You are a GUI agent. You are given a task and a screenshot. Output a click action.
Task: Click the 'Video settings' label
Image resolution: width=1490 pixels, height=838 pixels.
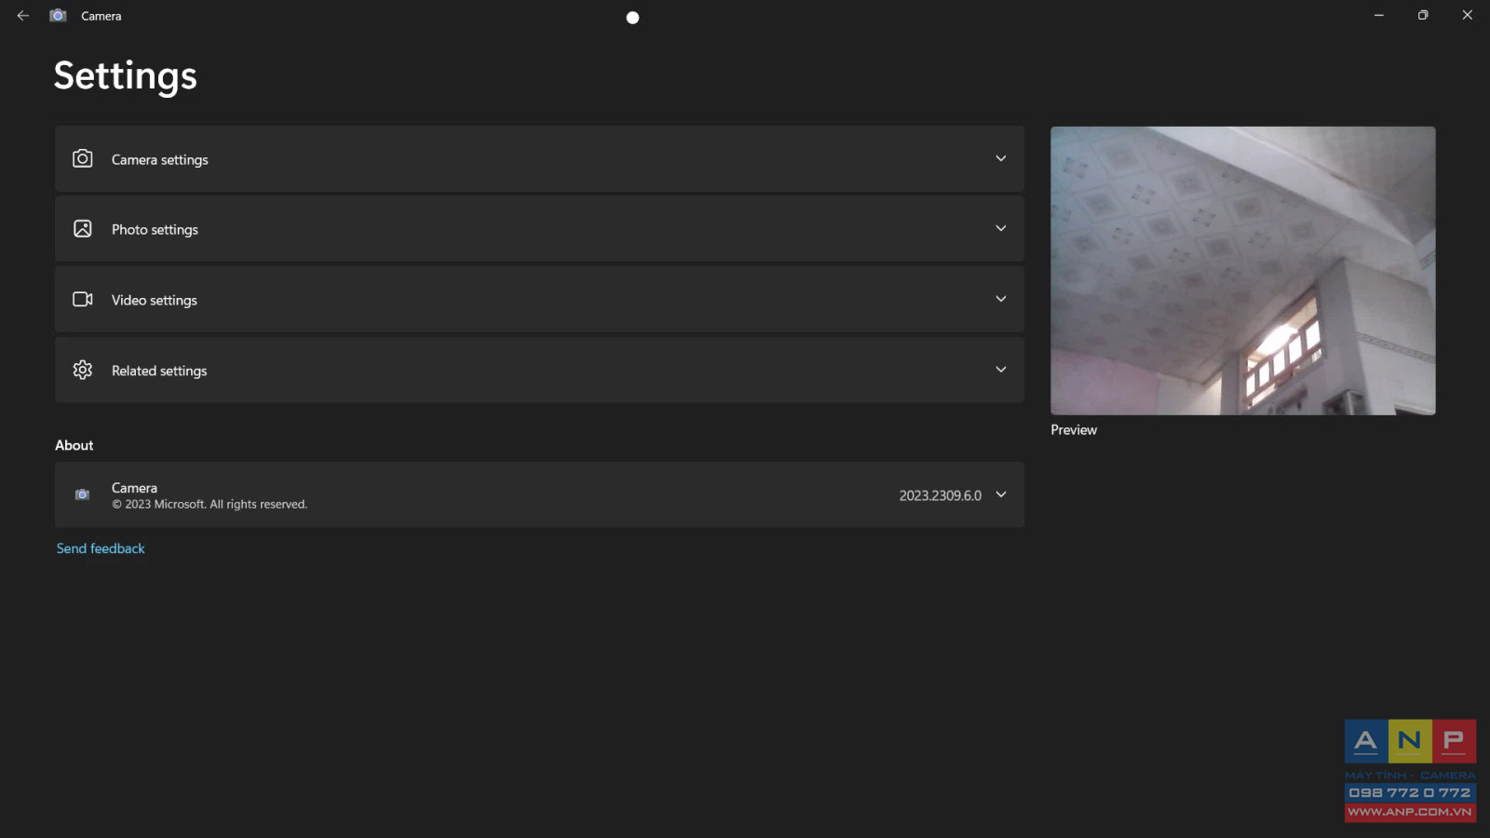(155, 301)
